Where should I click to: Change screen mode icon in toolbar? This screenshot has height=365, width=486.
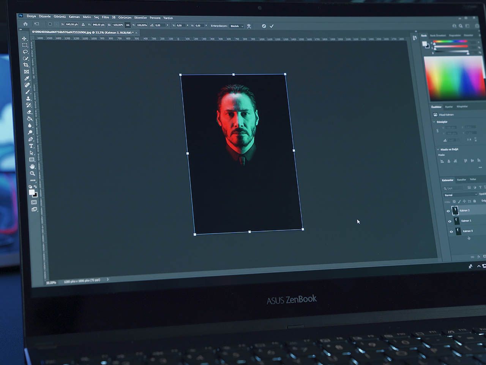click(34, 209)
